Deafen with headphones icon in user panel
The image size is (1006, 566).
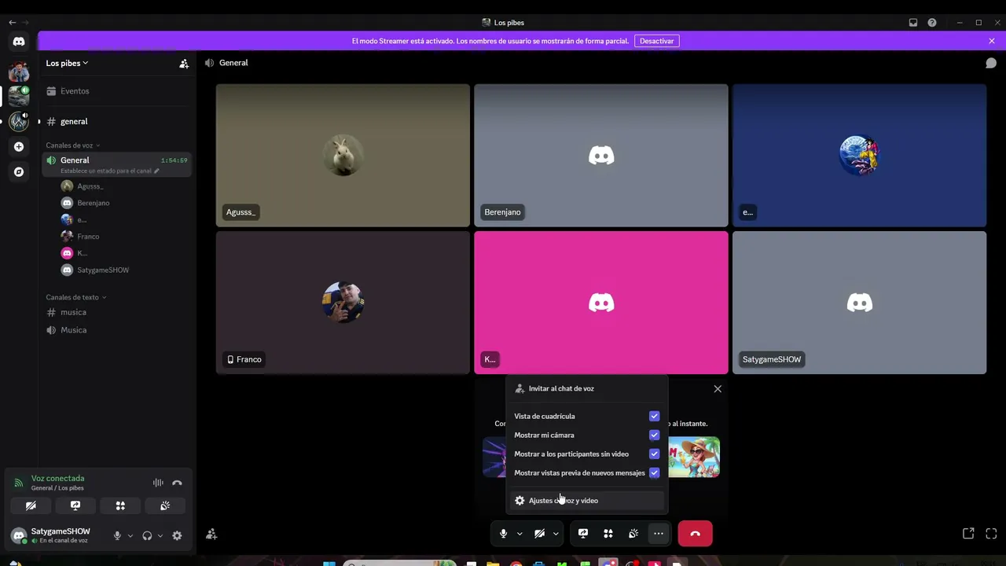click(147, 536)
